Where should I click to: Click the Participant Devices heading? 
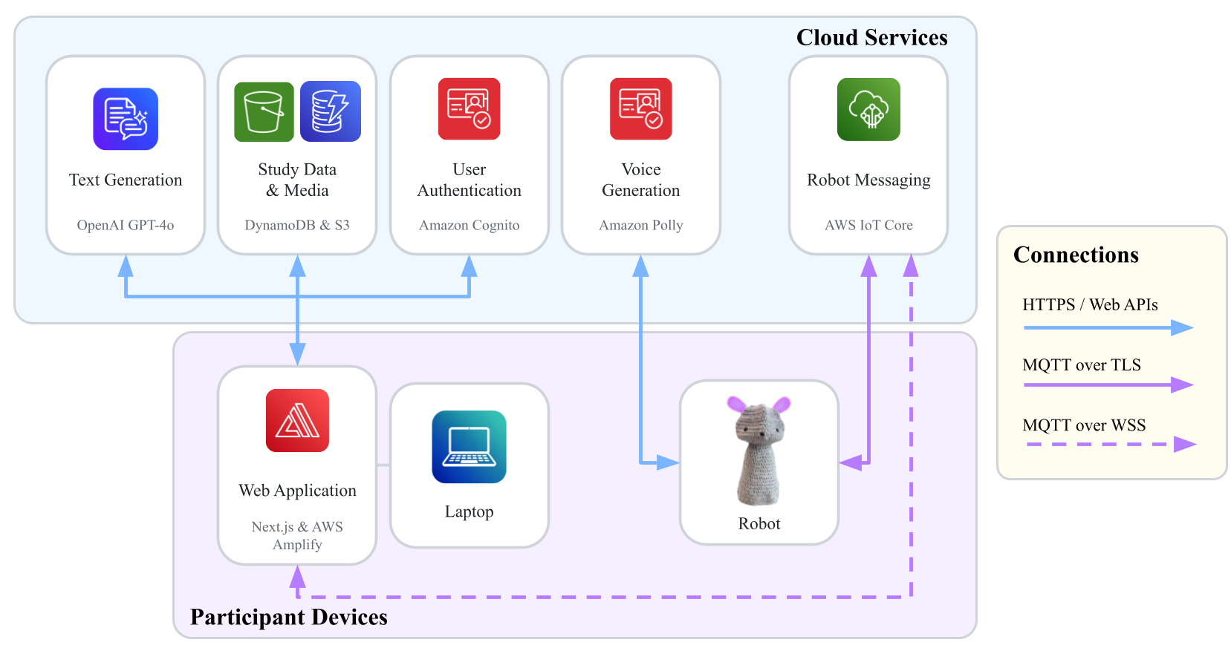pos(289,617)
